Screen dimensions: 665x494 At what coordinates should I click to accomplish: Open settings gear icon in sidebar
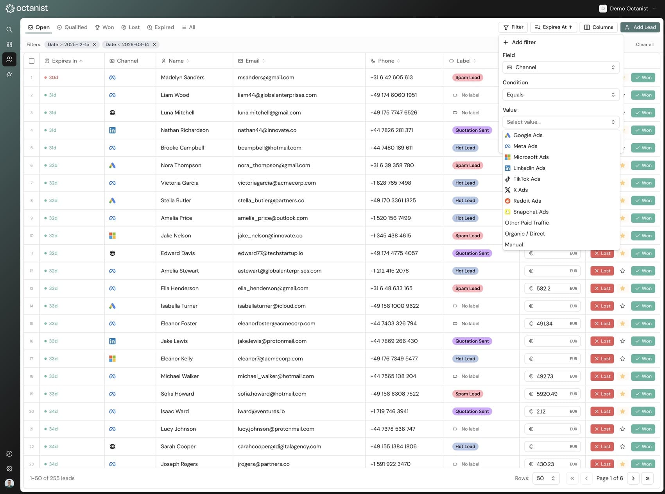click(x=9, y=469)
